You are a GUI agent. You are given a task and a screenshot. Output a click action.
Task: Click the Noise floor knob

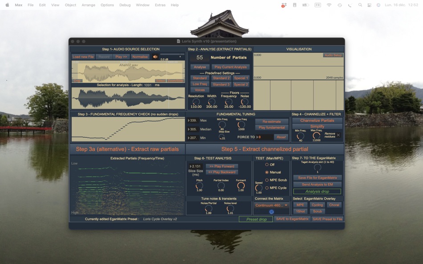245,102
